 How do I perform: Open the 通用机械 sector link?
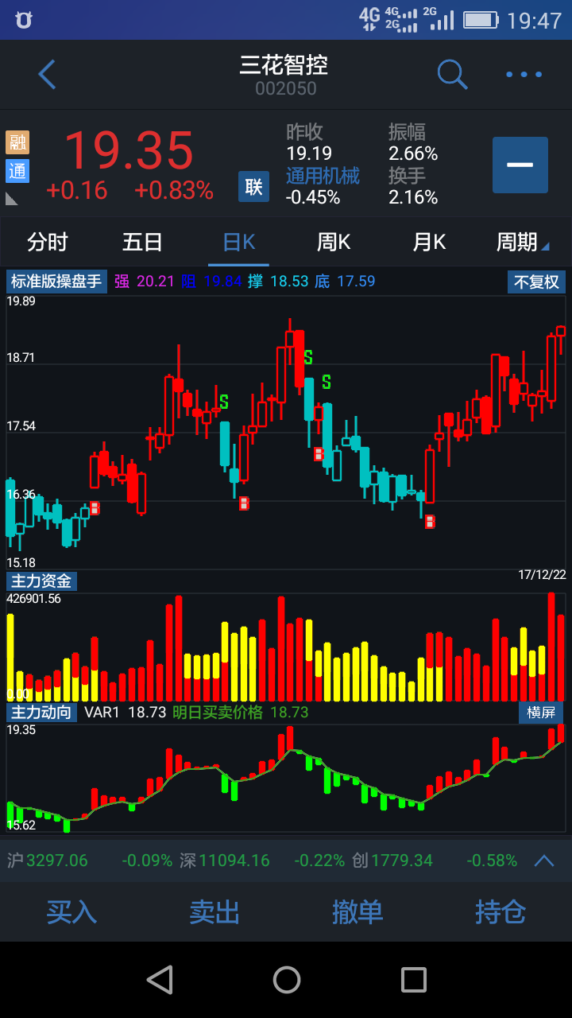323,176
